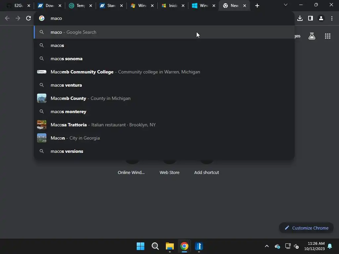Go back to previous page
339x254 pixels.
(7, 19)
